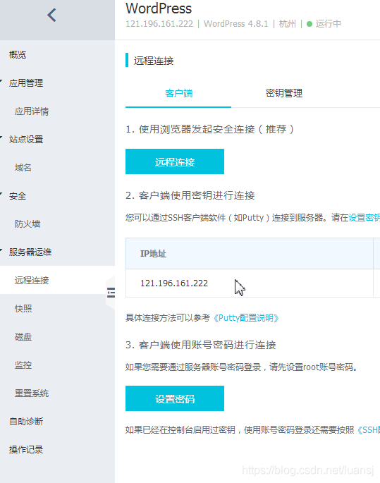The height and width of the screenshot is (483, 380).
Task: Click the IP地址 column header
Action: [x=250, y=254]
